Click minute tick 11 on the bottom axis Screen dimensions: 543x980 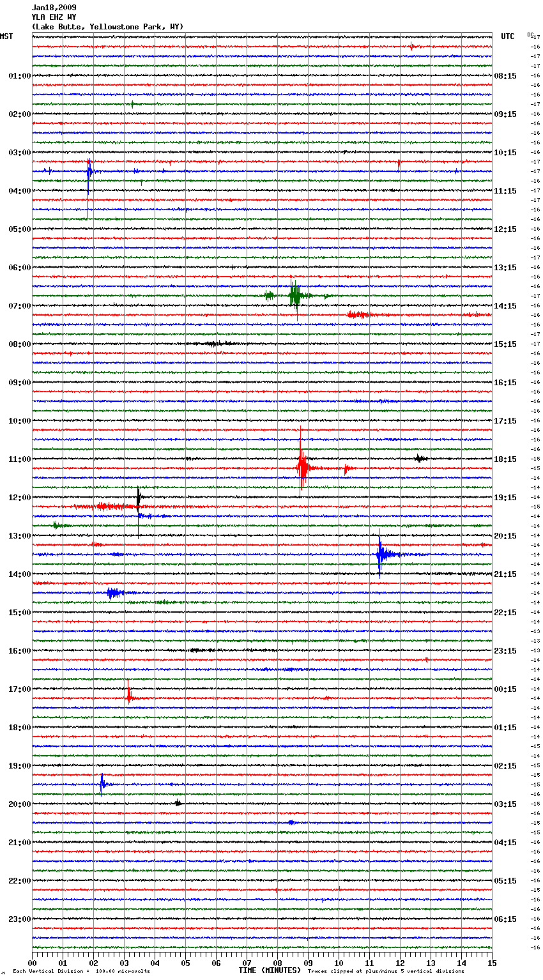click(x=369, y=963)
